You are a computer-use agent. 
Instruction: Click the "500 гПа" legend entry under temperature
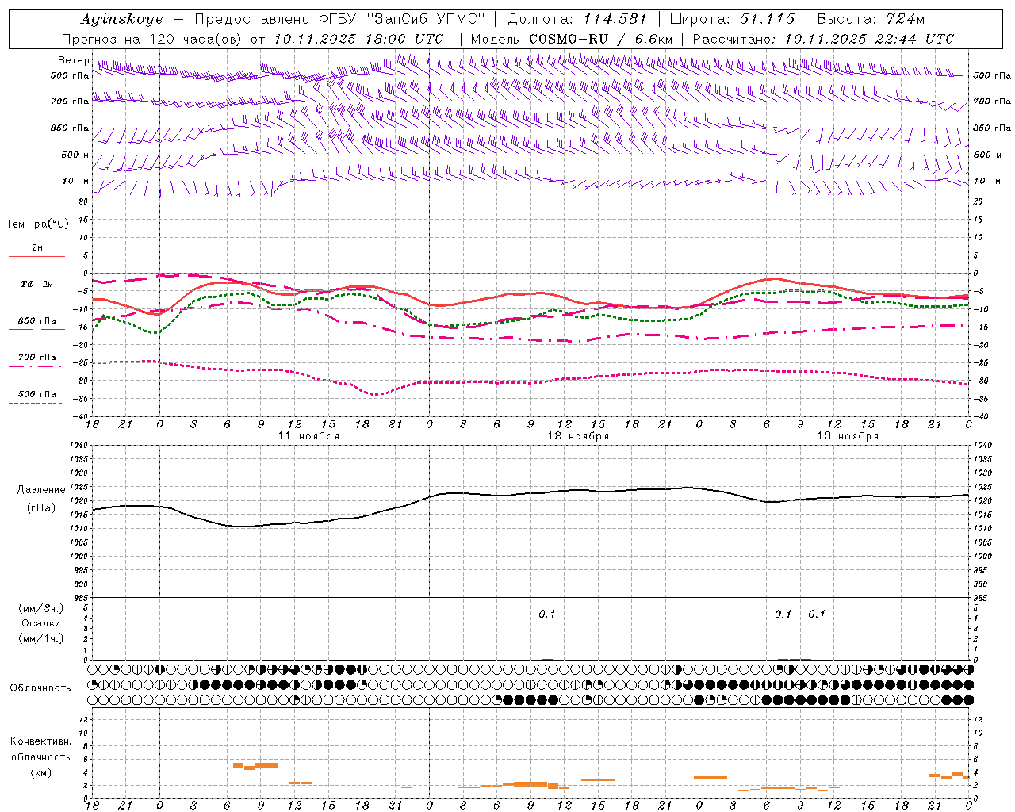click(x=37, y=394)
